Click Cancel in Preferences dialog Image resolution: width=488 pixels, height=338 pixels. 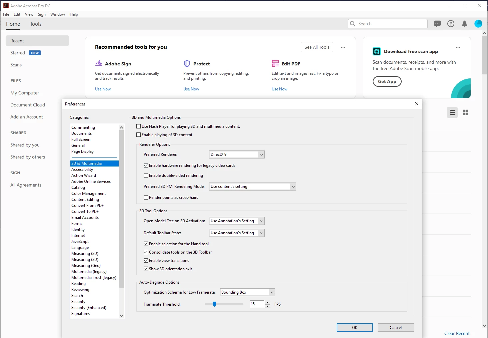point(396,328)
